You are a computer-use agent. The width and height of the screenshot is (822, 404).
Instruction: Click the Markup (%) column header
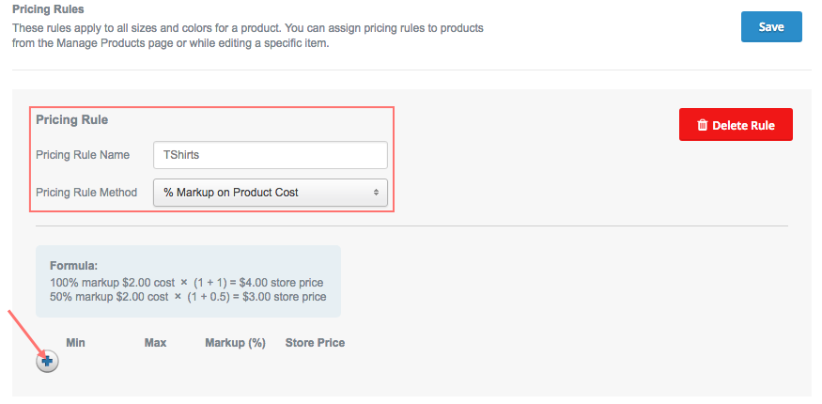tap(236, 343)
